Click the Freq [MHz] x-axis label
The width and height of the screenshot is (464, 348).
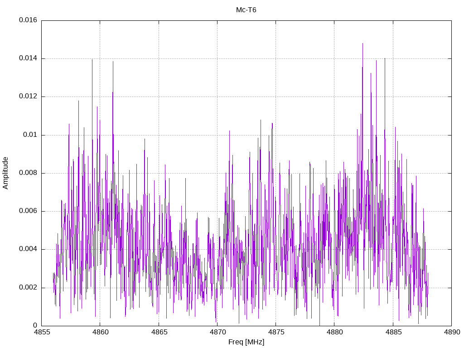(246, 342)
